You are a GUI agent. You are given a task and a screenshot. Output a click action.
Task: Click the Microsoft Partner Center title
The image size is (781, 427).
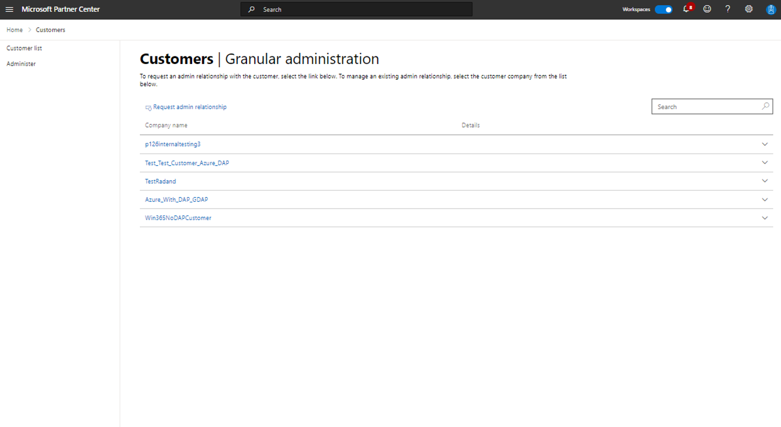pyautogui.click(x=61, y=9)
